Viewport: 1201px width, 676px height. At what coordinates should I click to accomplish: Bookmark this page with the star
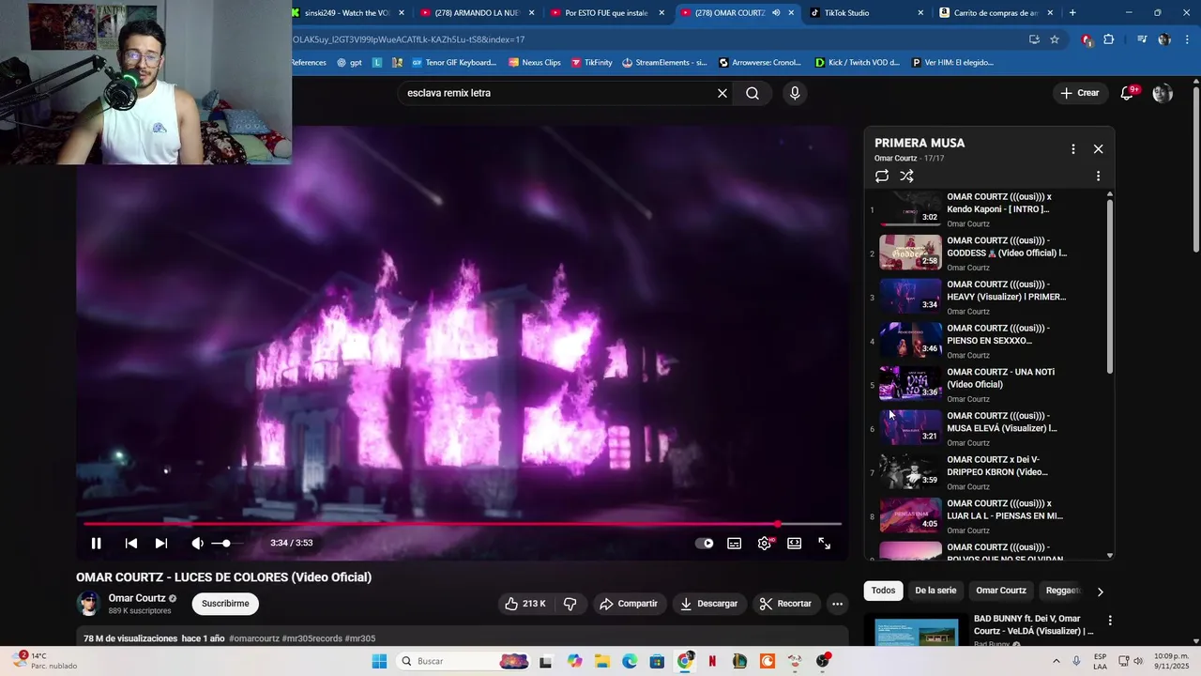[1055, 39]
